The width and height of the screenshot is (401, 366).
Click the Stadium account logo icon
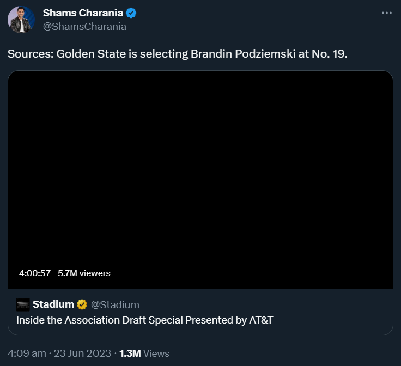pyautogui.click(x=23, y=304)
